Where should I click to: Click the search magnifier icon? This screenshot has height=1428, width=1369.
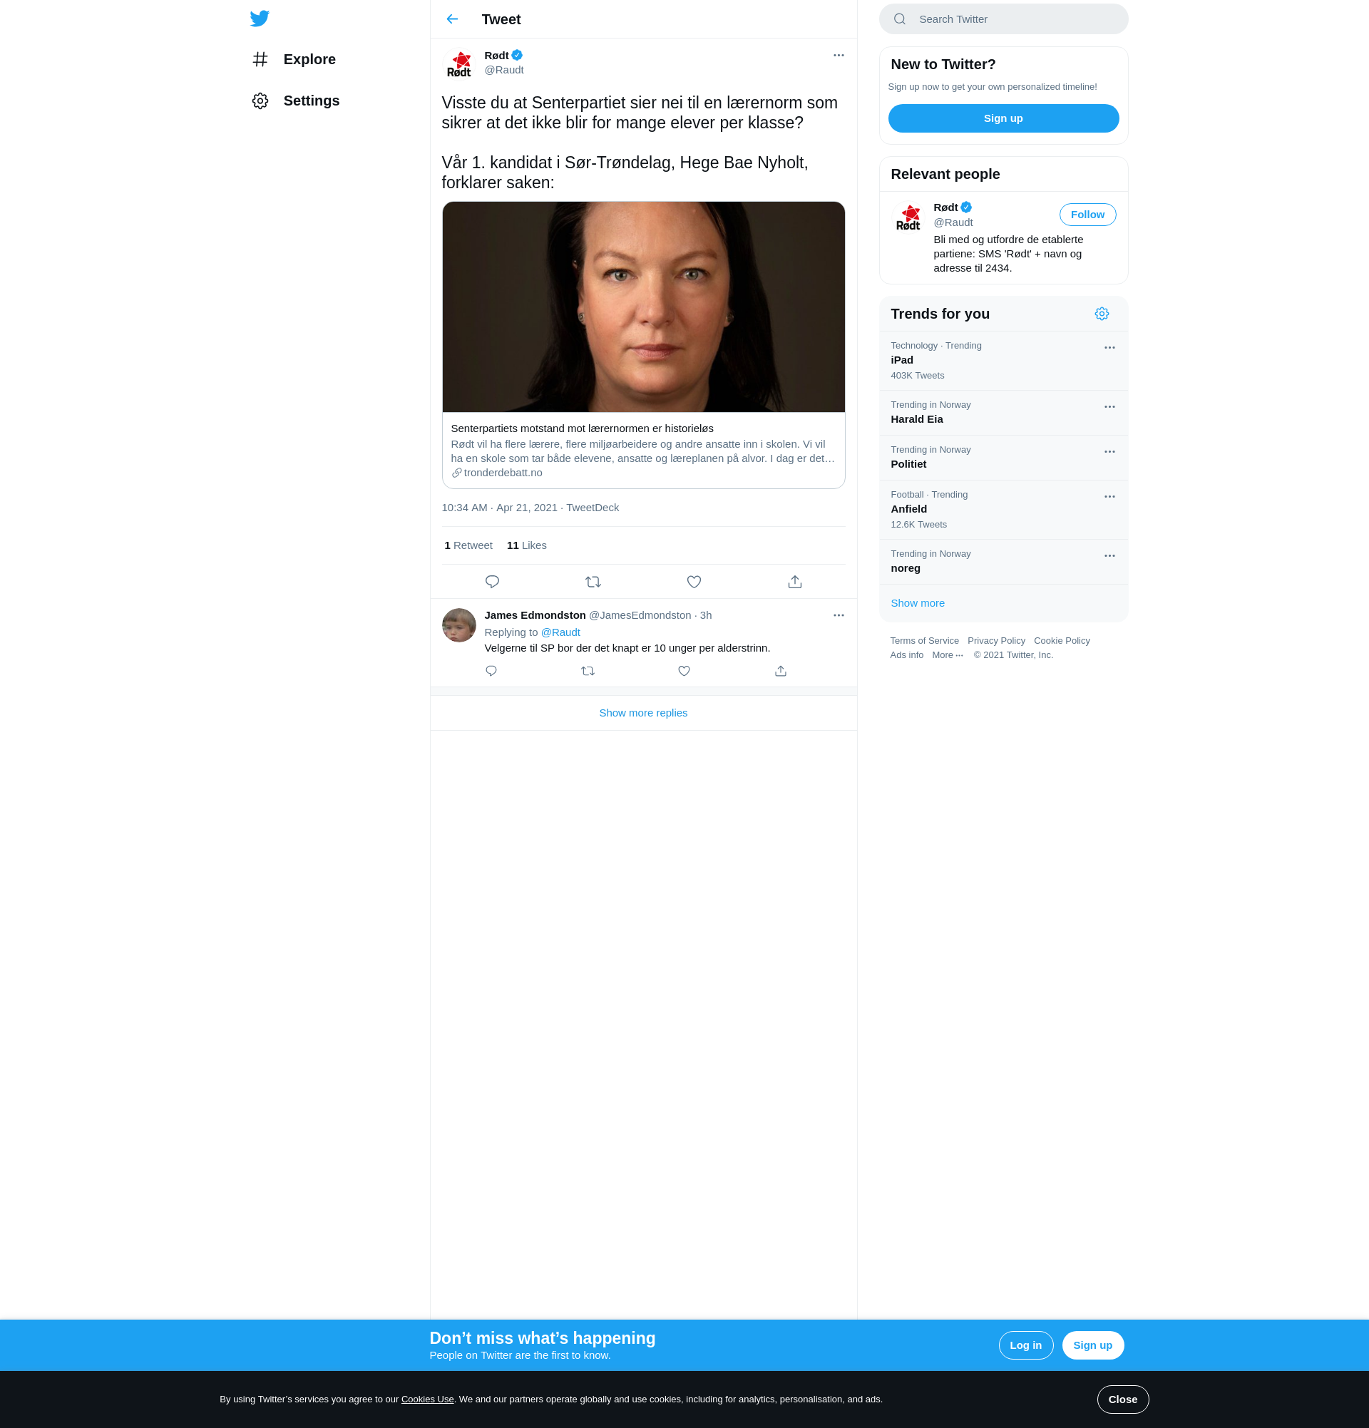pos(900,19)
